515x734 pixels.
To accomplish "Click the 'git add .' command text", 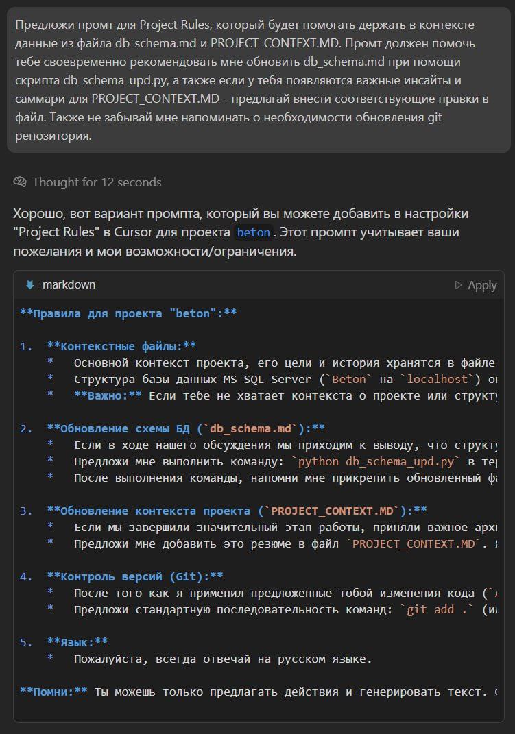I will (429, 609).
